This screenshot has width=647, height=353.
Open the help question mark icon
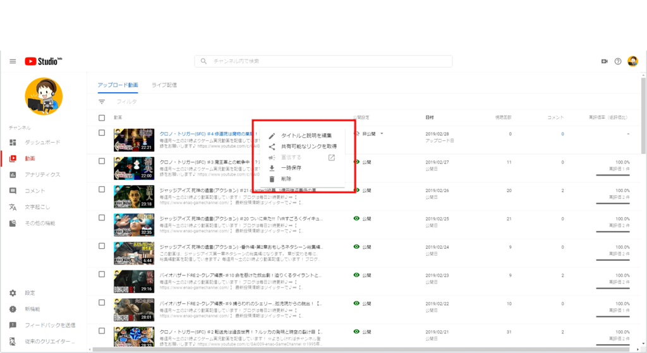(618, 61)
